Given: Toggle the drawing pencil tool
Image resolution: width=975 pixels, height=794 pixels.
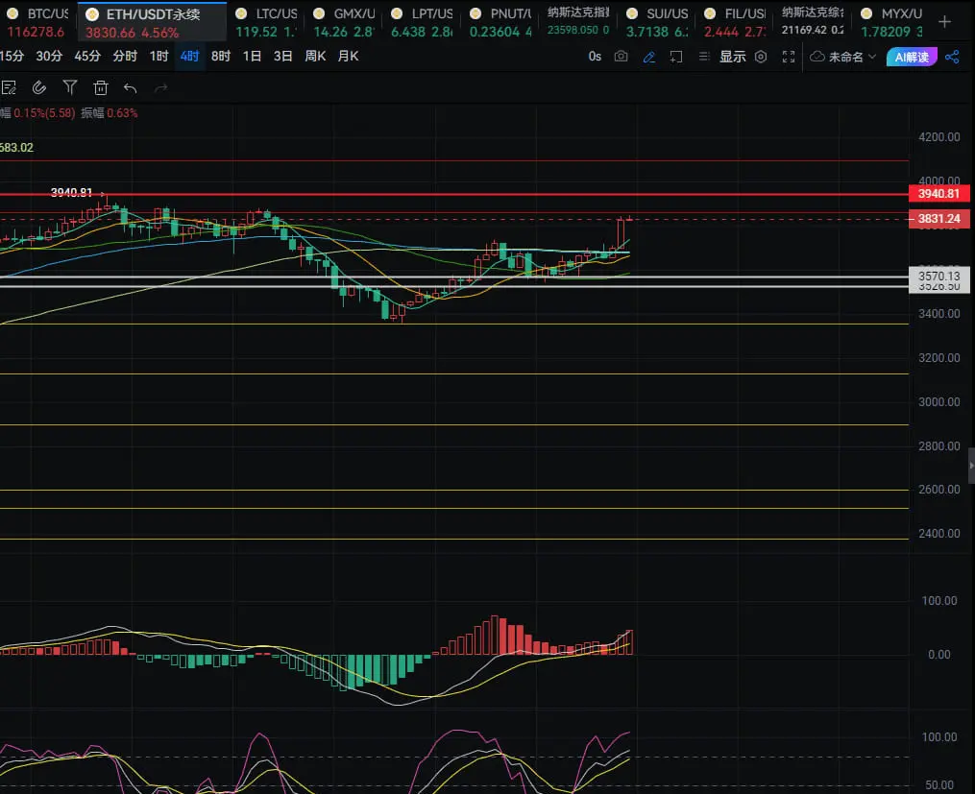Looking at the screenshot, I should [649, 57].
